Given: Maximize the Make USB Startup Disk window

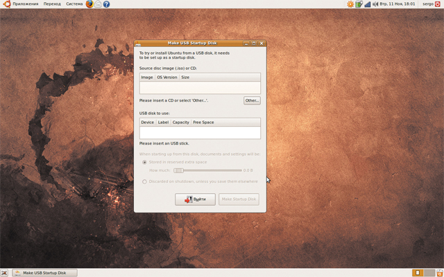Looking at the screenshot, I should pyautogui.click(x=254, y=43).
